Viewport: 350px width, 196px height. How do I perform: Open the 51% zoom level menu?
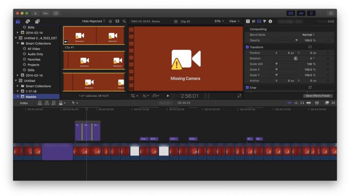pos(219,21)
